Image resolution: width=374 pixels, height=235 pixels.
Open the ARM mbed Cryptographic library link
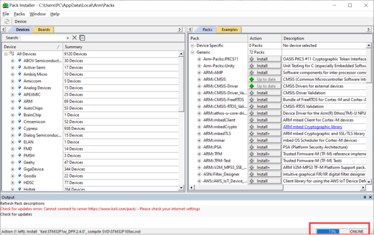coord(312,127)
